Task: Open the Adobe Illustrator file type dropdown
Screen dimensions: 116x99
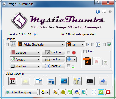Action: click(x=41, y=44)
